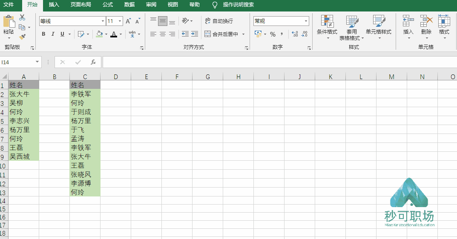Toggle 合并后居中 merge and center

(x=221, y=34)
